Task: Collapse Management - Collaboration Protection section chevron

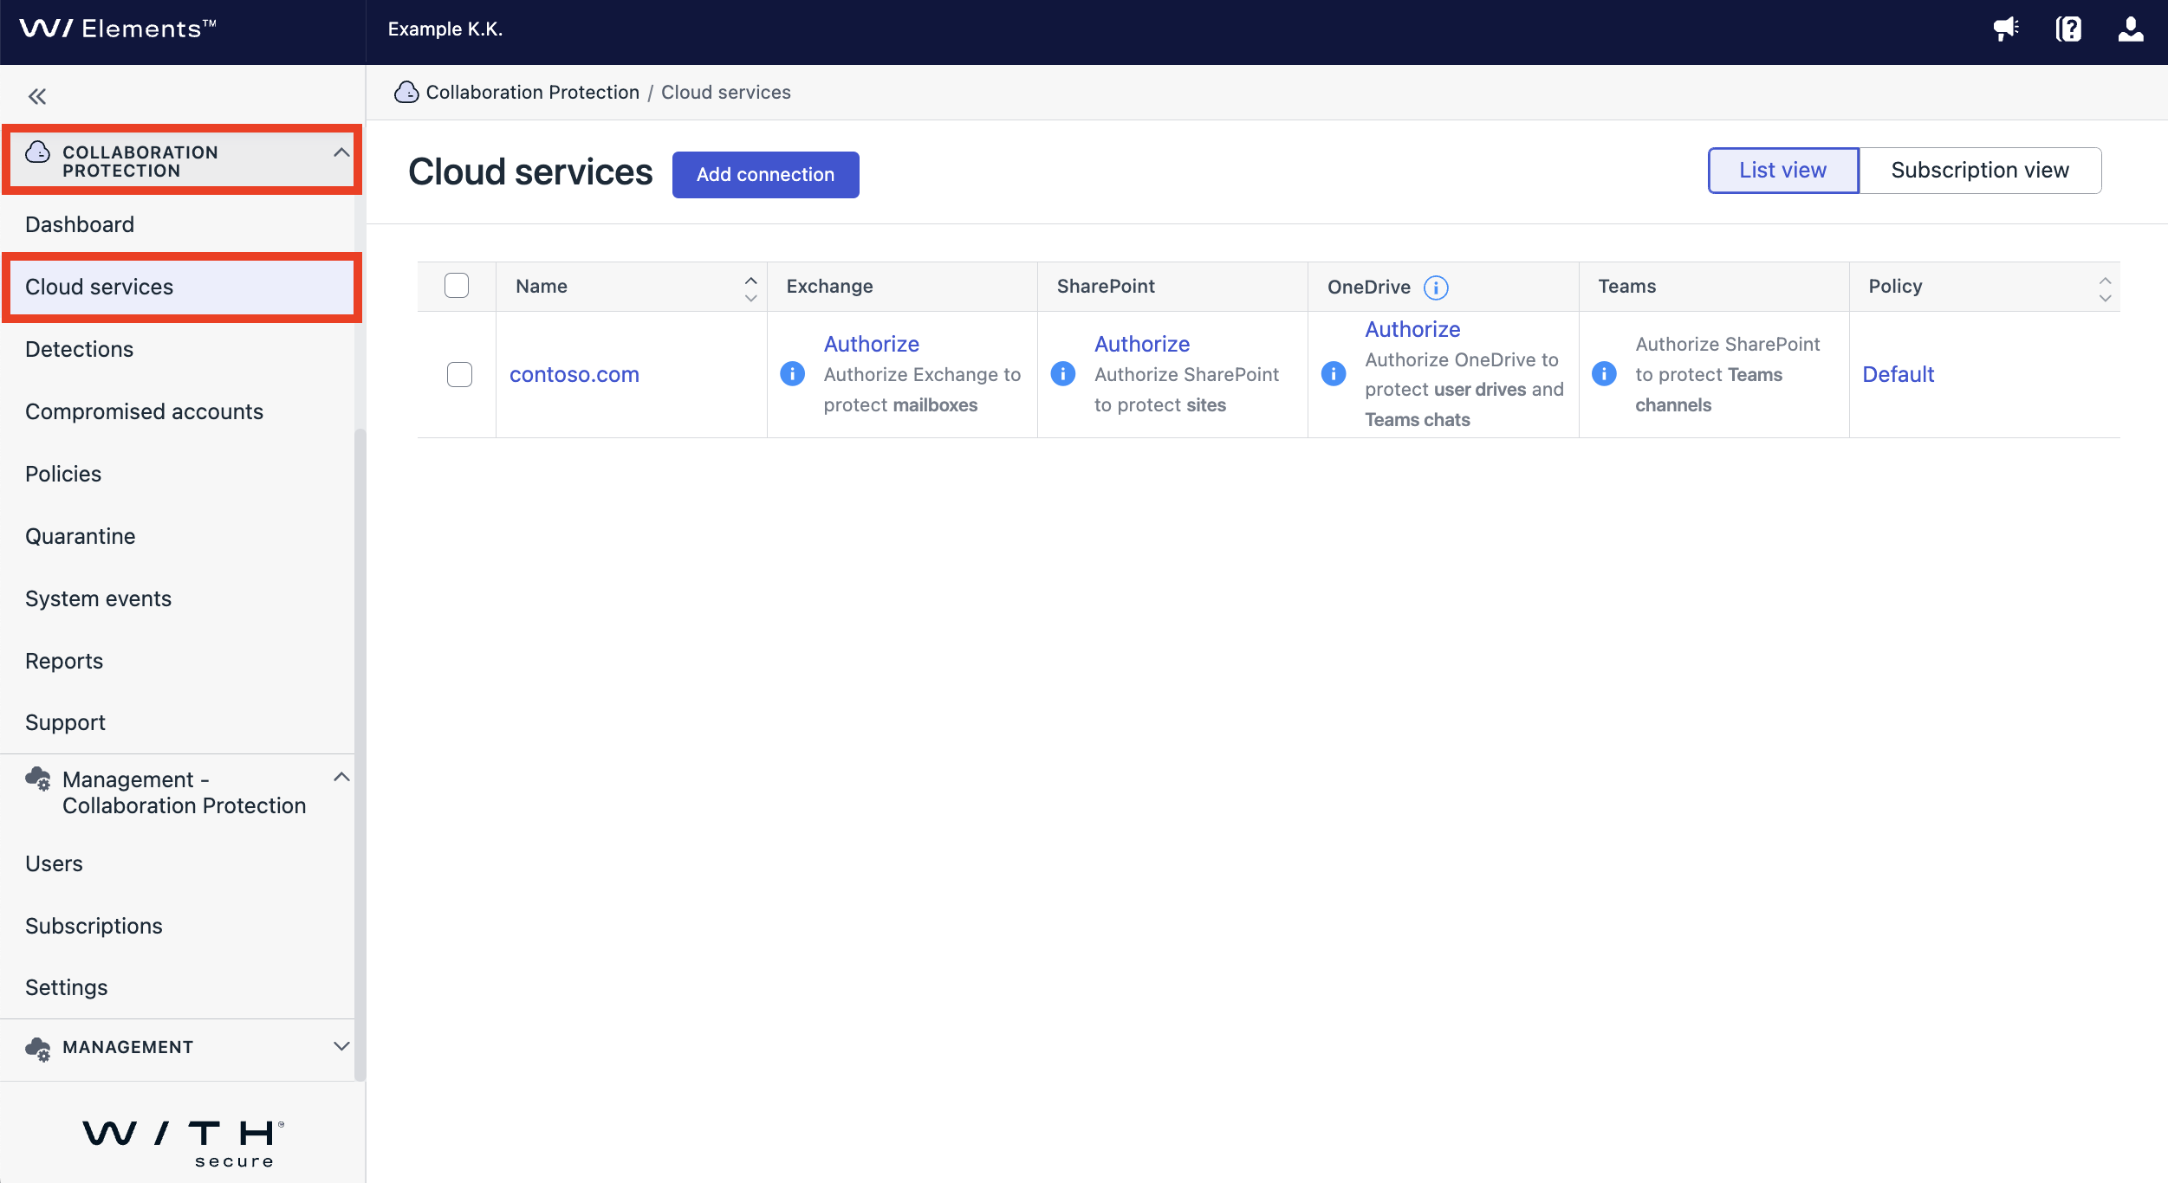Action: tap(341, 777)
